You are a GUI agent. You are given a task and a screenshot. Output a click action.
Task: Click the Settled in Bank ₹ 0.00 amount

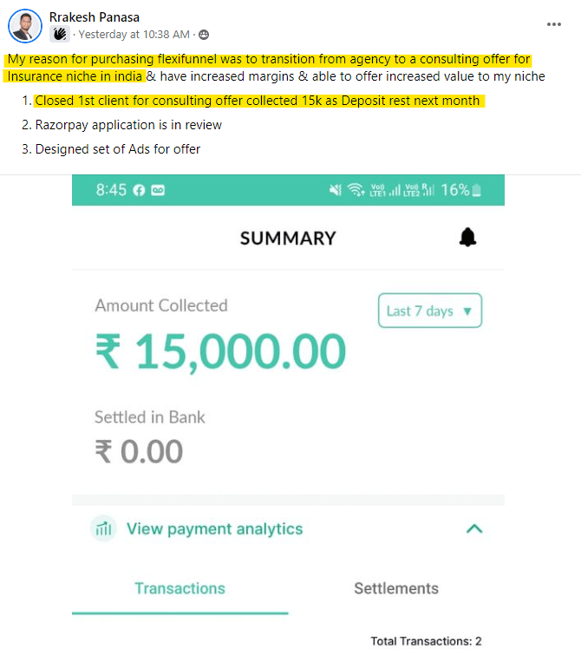point(139,451)
